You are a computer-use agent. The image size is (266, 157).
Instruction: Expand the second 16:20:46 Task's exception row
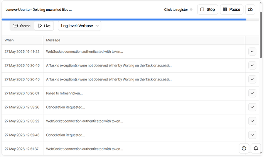[252, 79]
